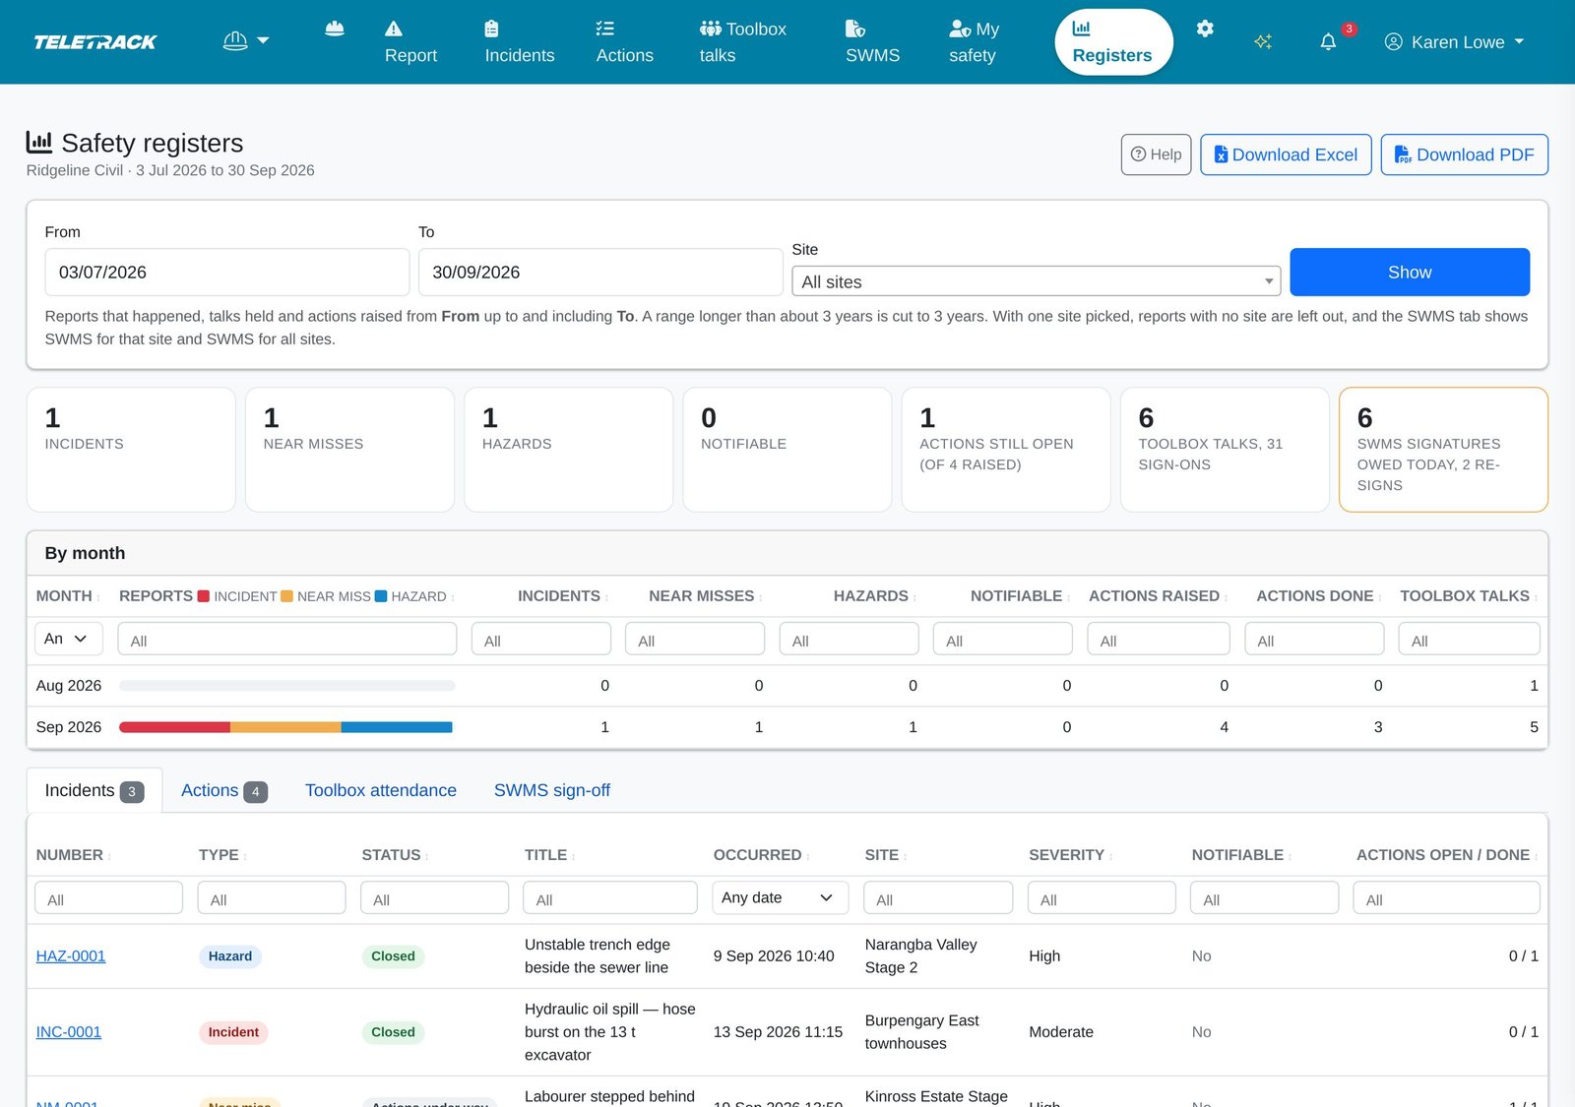Switch to the Incidents tab
Image resolution: width=1575 pixels, height=1107 pixels.
tap(94, 791)
